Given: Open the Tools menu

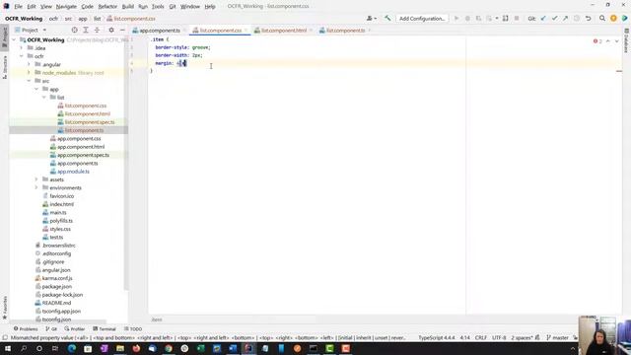Looking at the screenshot, I should 158,7.
